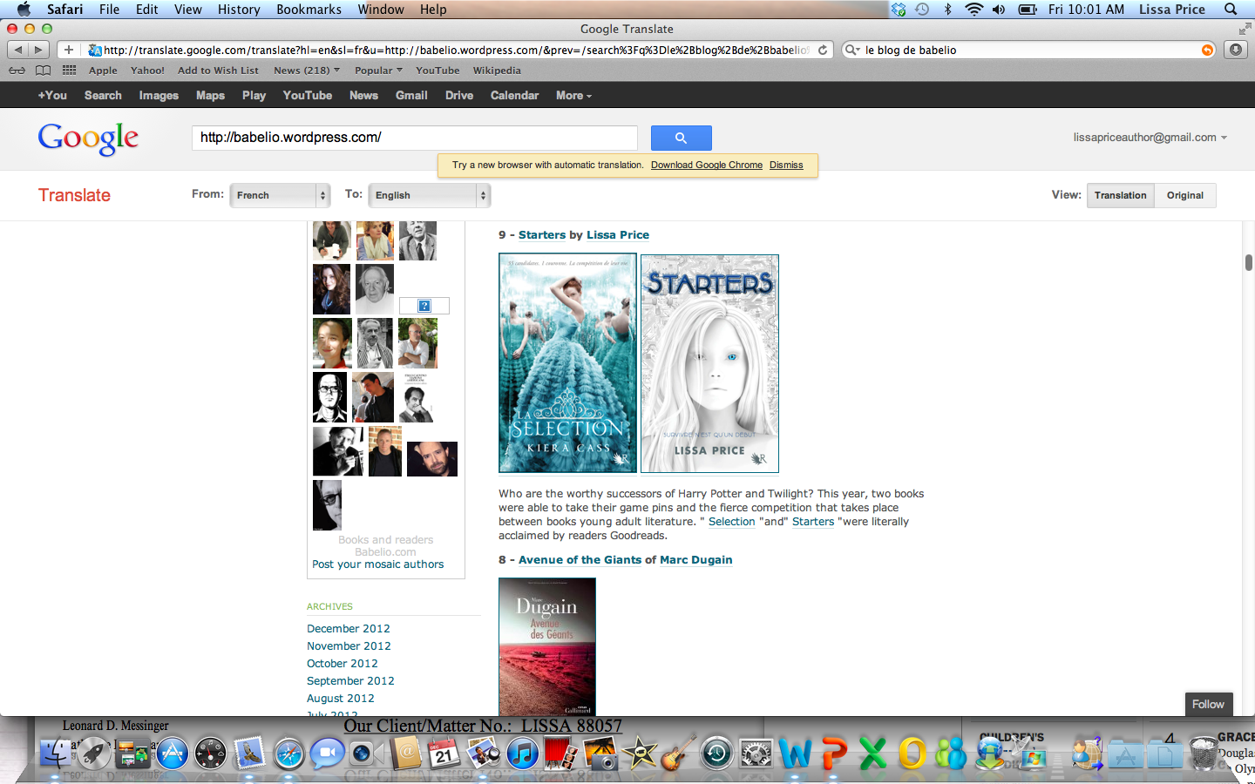Open the December 2012 archive
This screenshot has height=784, width=1255.
(x=349, y=629)
